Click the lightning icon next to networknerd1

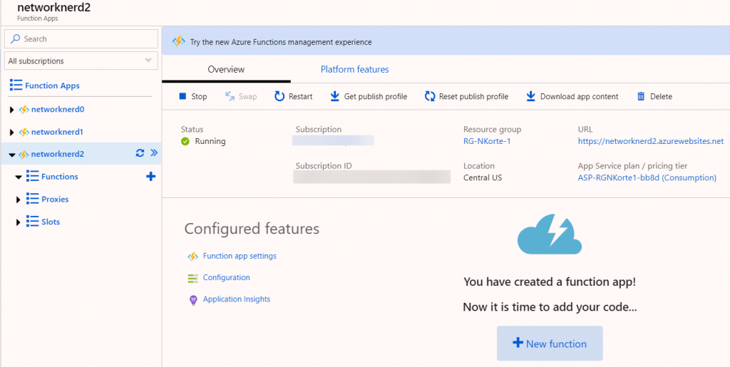click(x=24, y=132)
